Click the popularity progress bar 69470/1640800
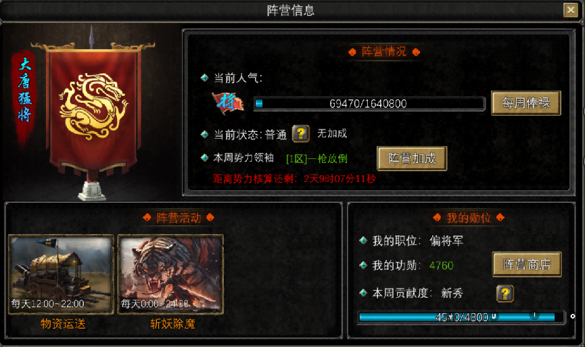Image resolution: width=585 pixels, height=347 pixels. coord(369,103)
